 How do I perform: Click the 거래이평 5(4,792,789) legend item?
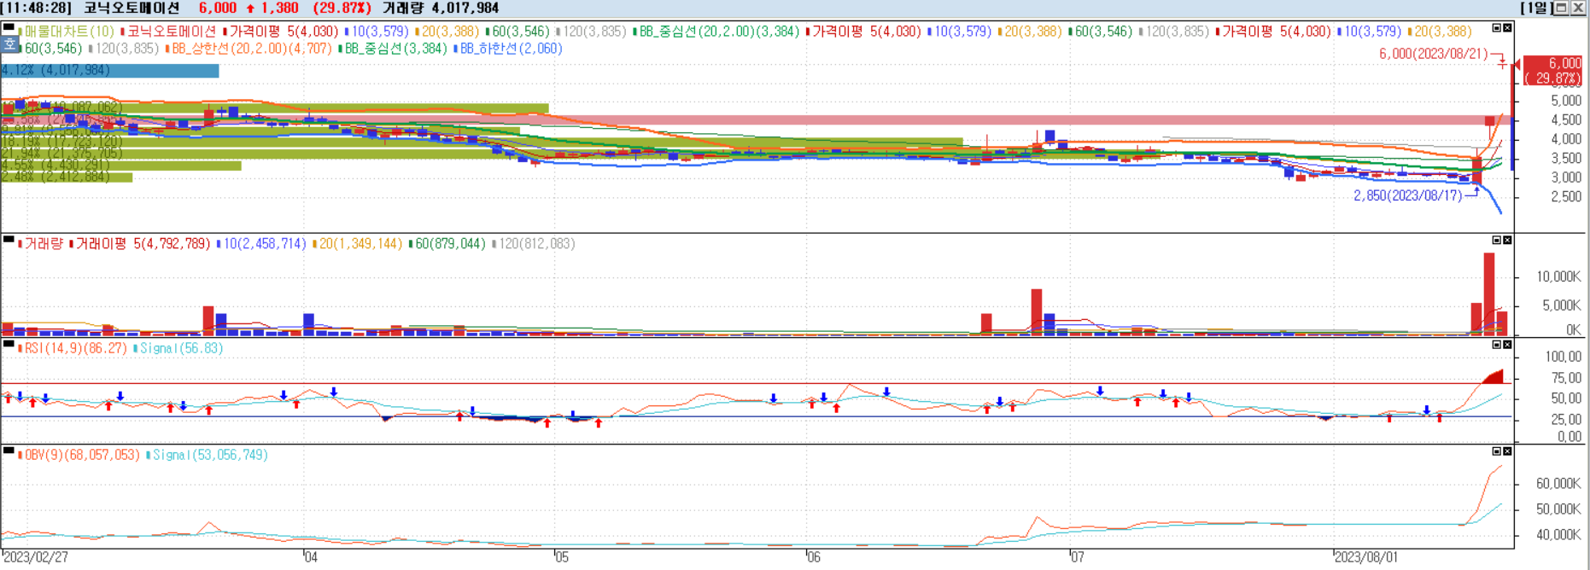[140, 244]
